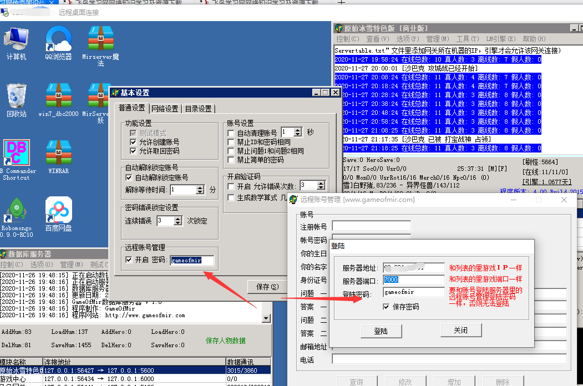Screen dimensions: 583x386
Task: Open 百度网盘 desktop icon
Action: point(58,214)
